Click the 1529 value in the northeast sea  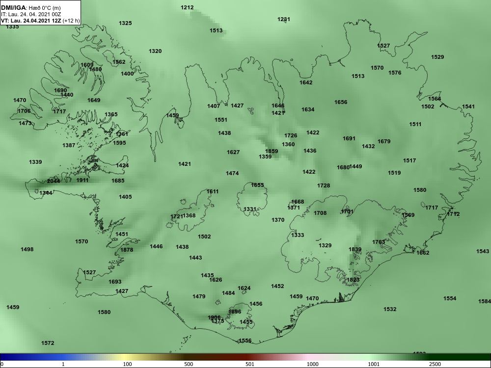point(437,57)
